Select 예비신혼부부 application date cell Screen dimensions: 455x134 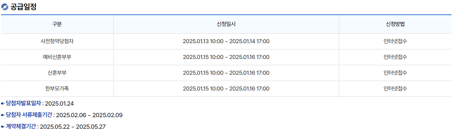226,57
